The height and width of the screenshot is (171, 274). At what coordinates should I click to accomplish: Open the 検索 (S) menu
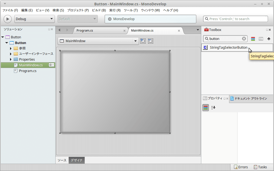click(58, 10)
